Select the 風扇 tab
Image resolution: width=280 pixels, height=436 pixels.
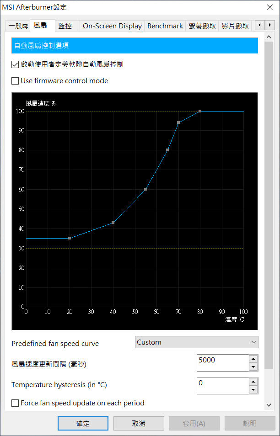(x=43, y=26)
